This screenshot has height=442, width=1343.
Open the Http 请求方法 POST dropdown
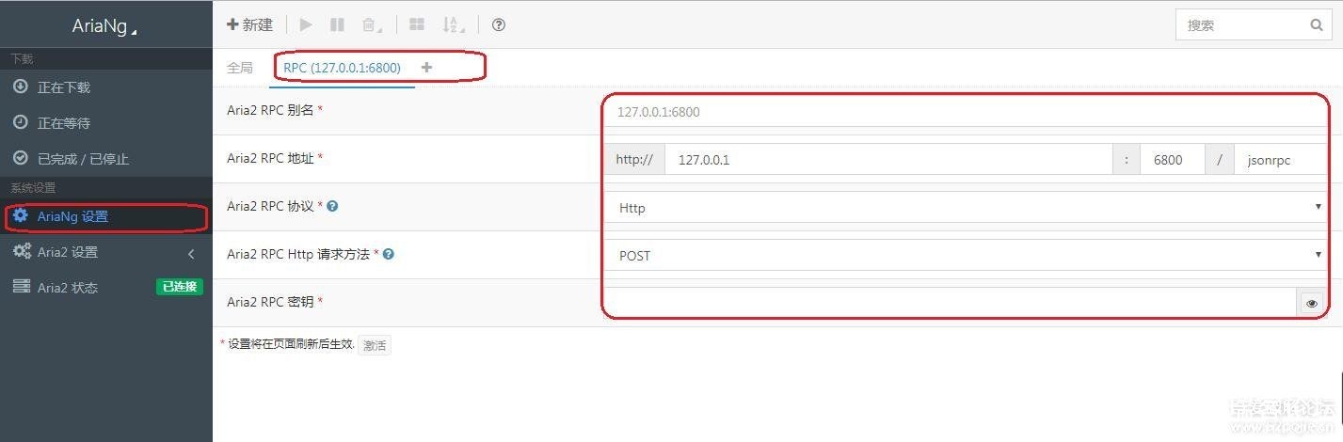[x=966, y=256]
